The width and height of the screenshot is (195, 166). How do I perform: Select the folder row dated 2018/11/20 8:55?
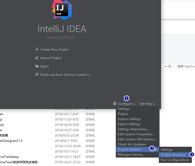pos(47,119)
